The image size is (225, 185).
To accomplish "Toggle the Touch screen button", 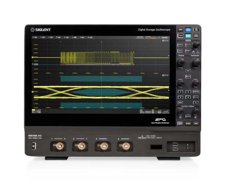I will 180,36.
